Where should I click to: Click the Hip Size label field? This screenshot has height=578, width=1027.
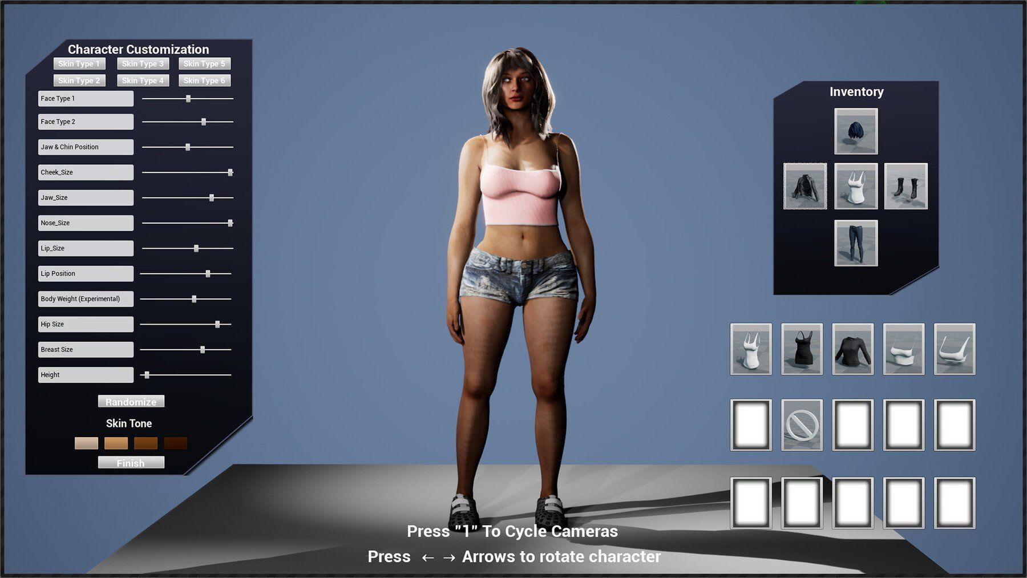(86, 324)
